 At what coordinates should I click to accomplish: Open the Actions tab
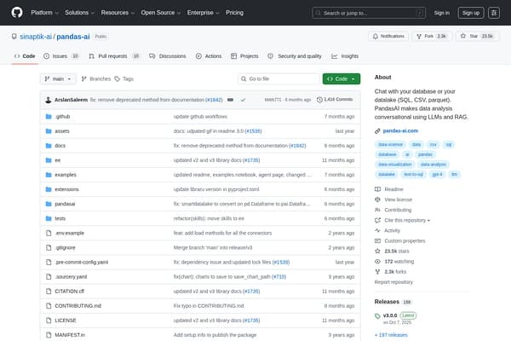click(x=209, y=56)
